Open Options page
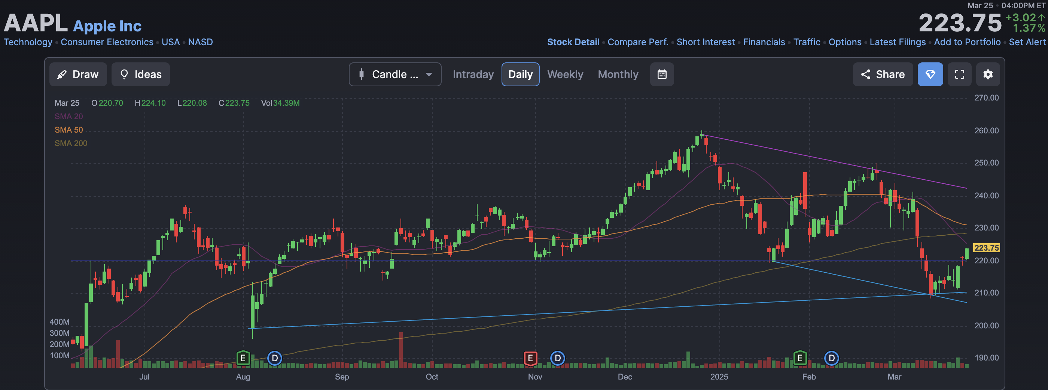This screenshot has width=1048, height=390. (845, 42)
